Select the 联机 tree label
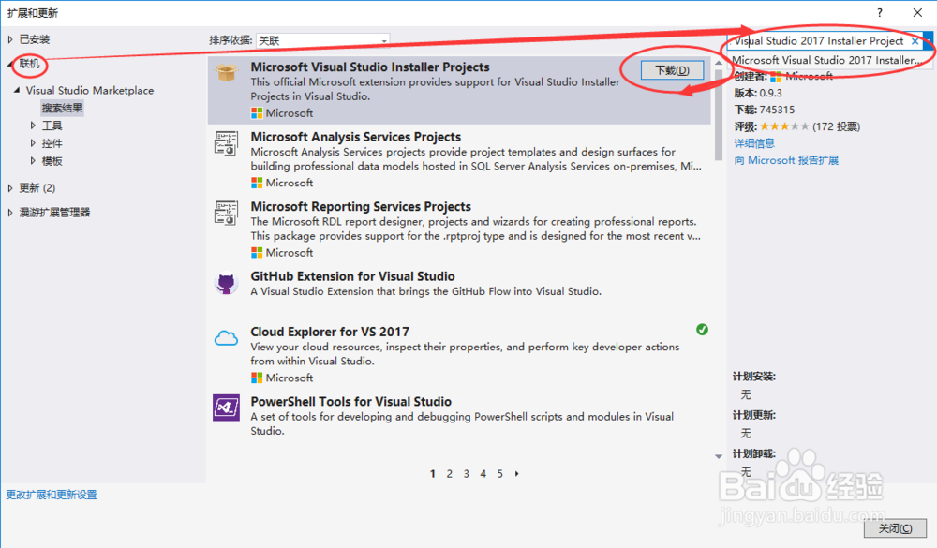Image resolution: width=937 pixels, height=548 pixels. pos(30,64)
